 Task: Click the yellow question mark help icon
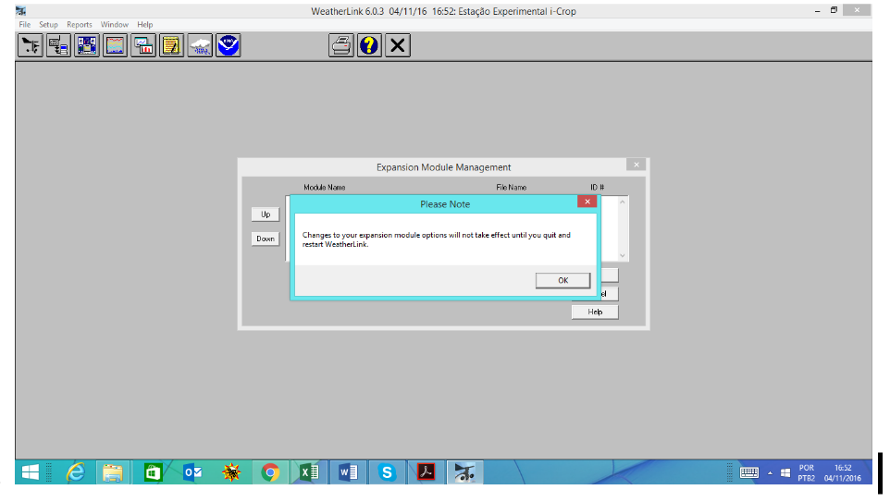(x=369, y=45)
